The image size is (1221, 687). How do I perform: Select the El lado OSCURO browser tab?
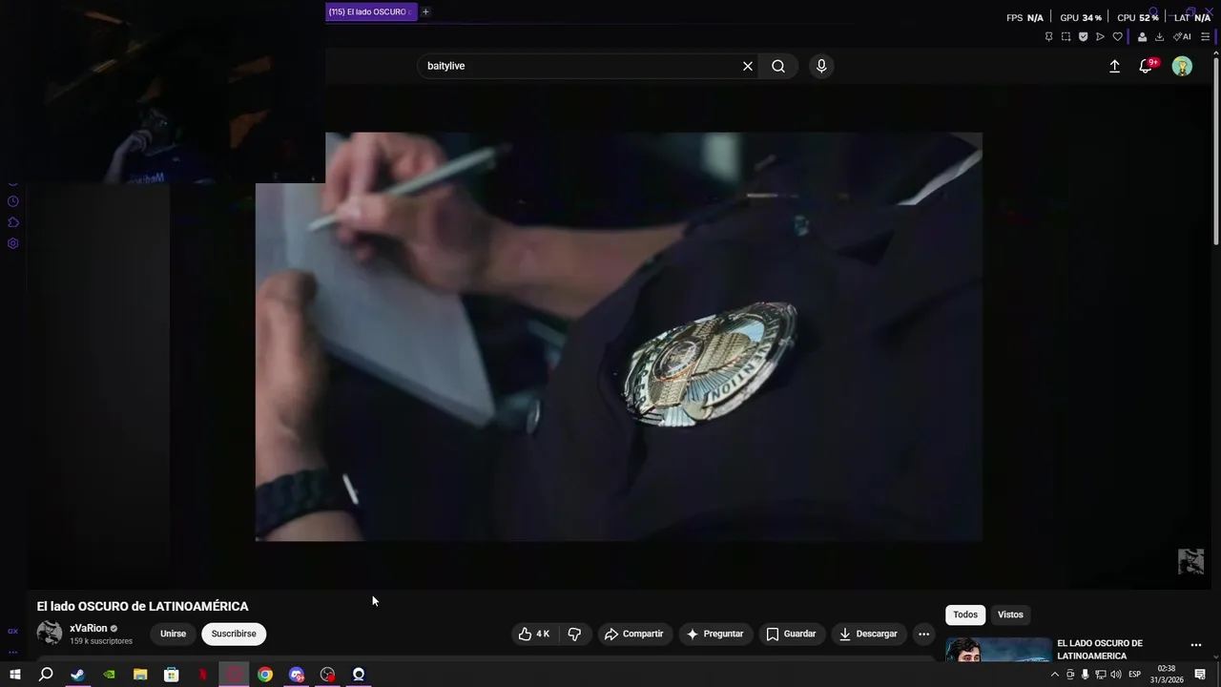[x=371, y=11]
